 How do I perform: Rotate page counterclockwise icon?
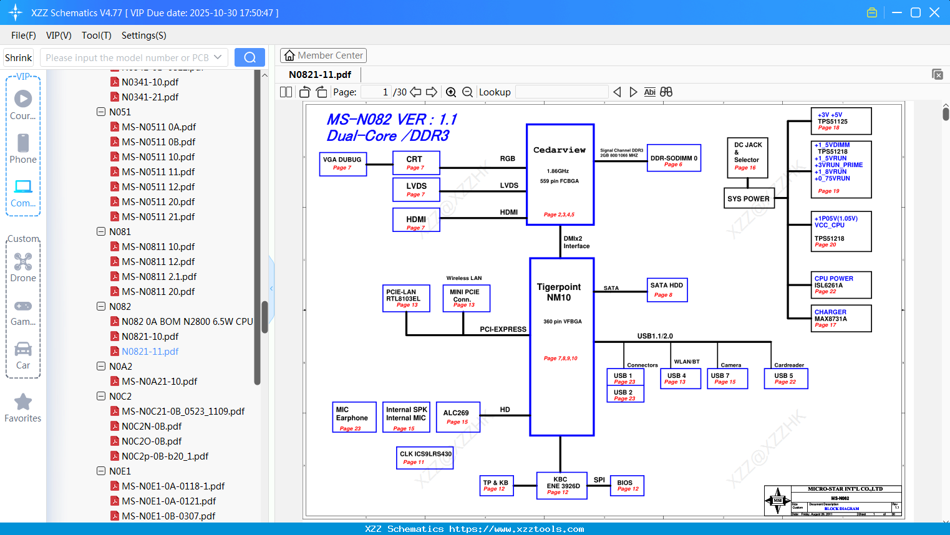[x=304, y=92]
